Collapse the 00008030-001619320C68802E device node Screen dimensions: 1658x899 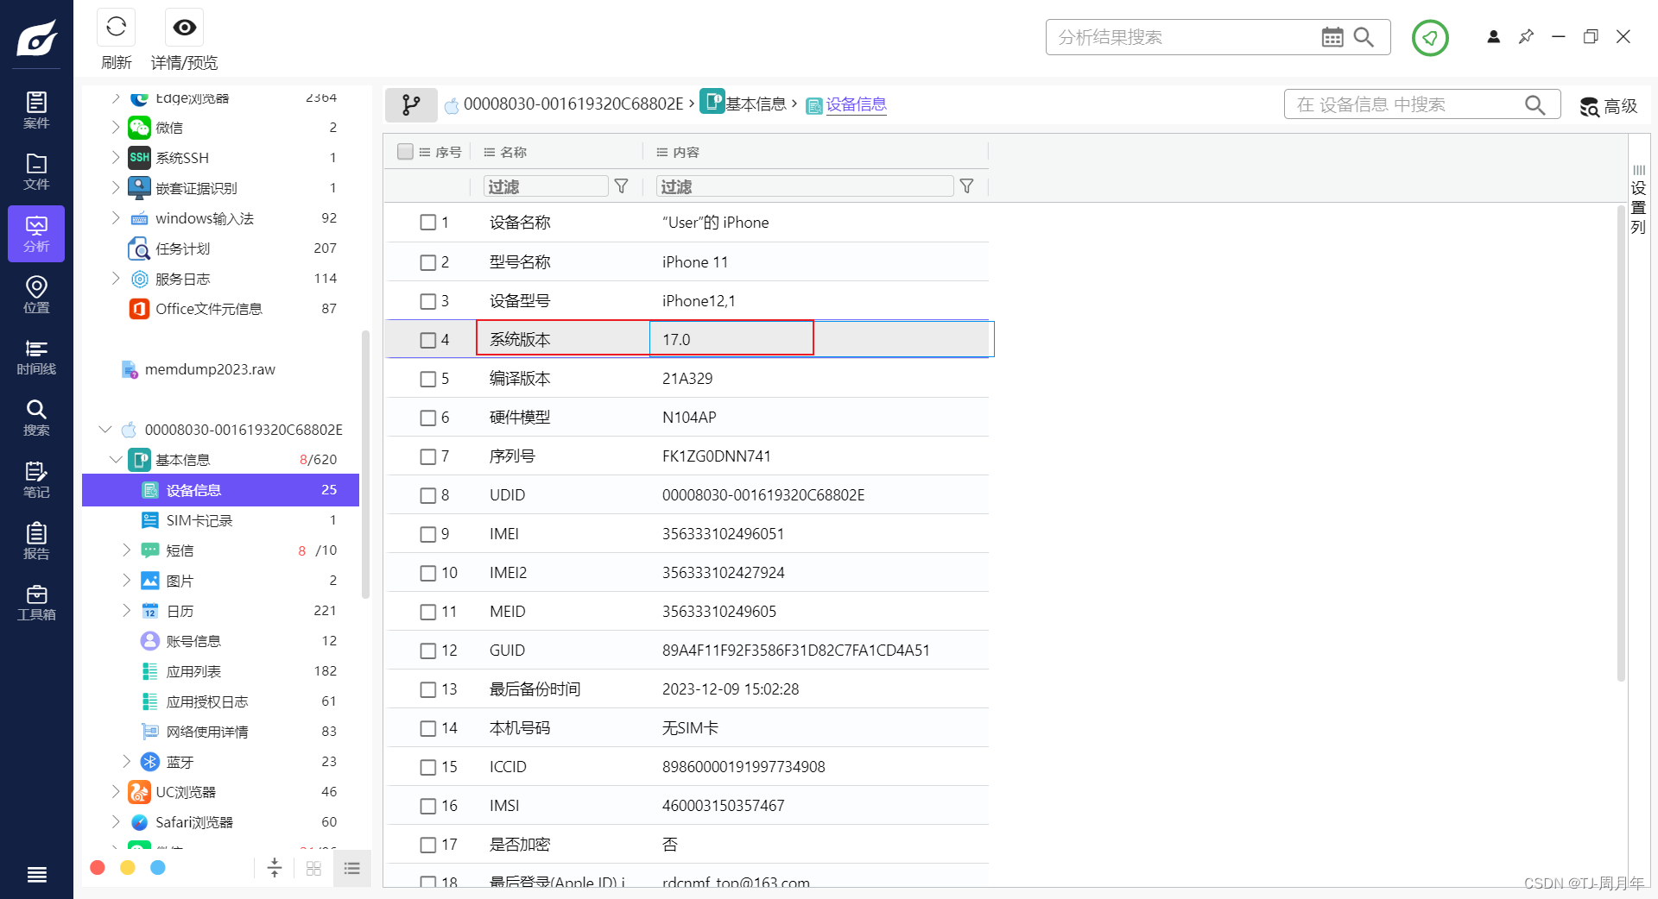tap(105, 430)
